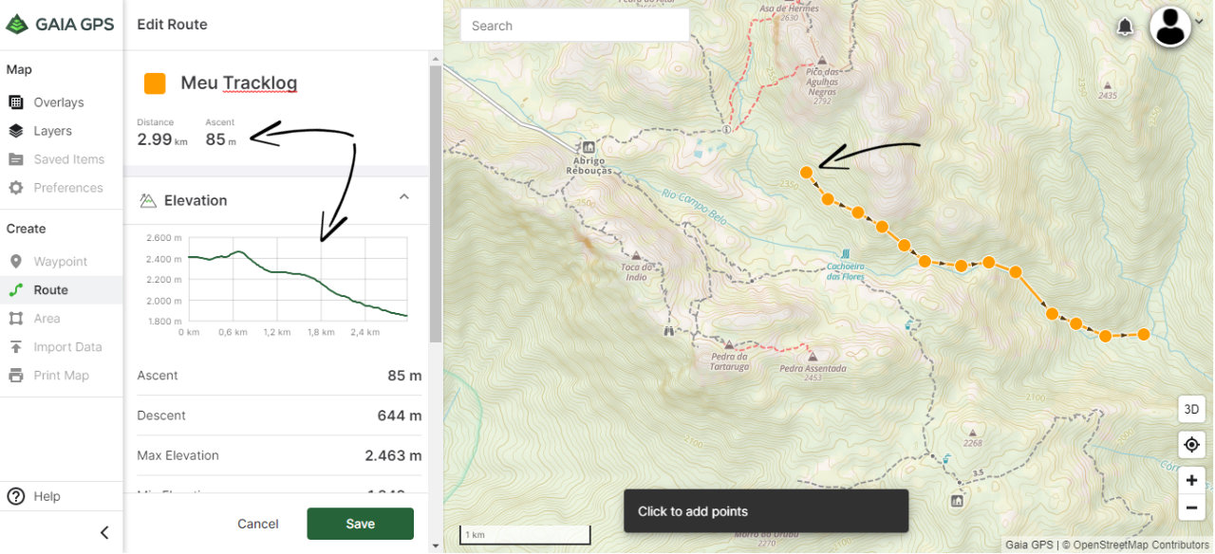Open the user account avatar menu
Viewport: 1215px width, 554px height.
click(x=1170, y=26)
